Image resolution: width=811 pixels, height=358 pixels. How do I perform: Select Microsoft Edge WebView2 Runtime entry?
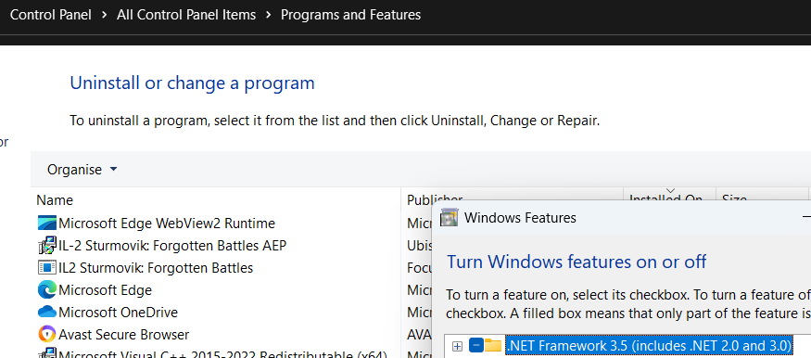pyautogui.click(x=167, y=223)
